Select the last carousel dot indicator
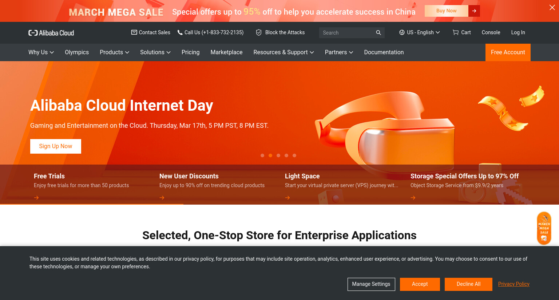559x300 pixels. [294, 155]
